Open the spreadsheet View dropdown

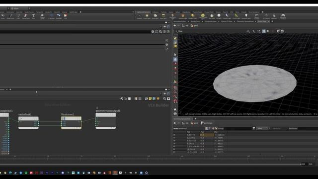point(263,128)
